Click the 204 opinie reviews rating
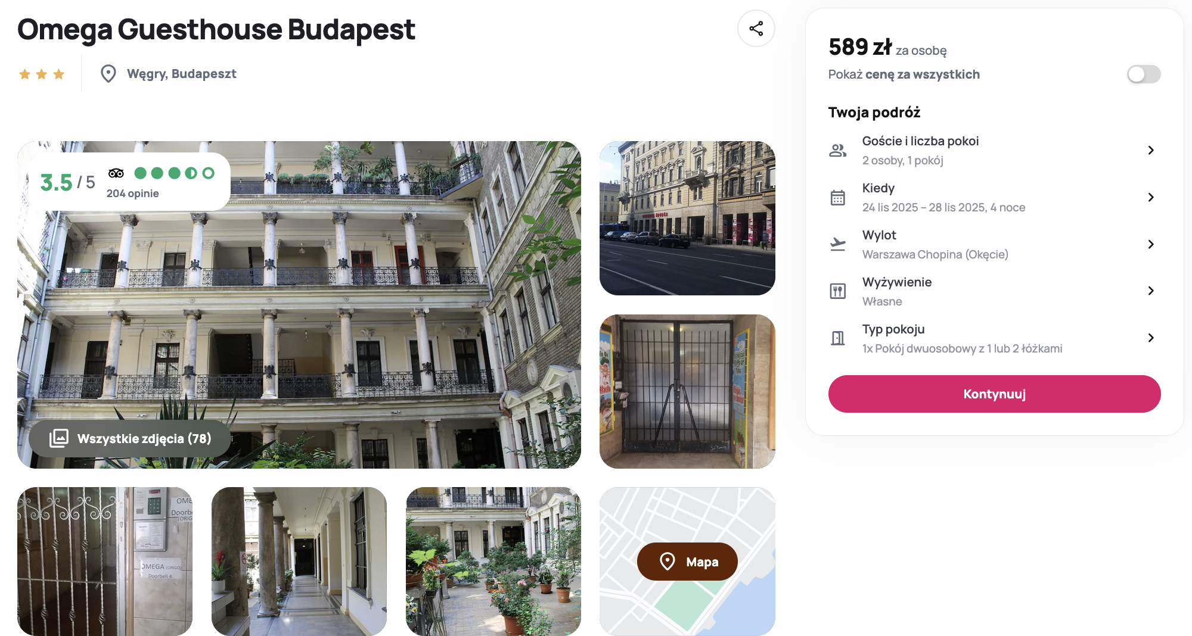 [x=132, y=194]
